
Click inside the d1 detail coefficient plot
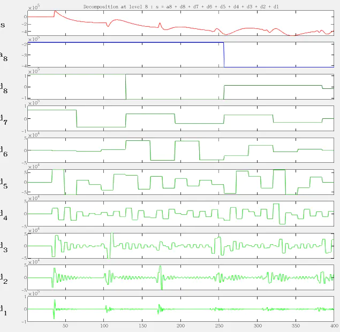coord(180,309)
